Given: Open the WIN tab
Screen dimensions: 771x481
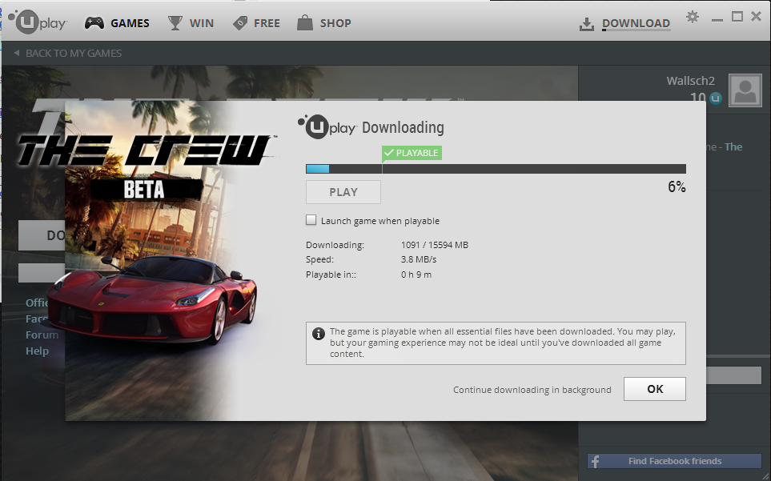Looking at the screenshot, I should click(202, 23).
